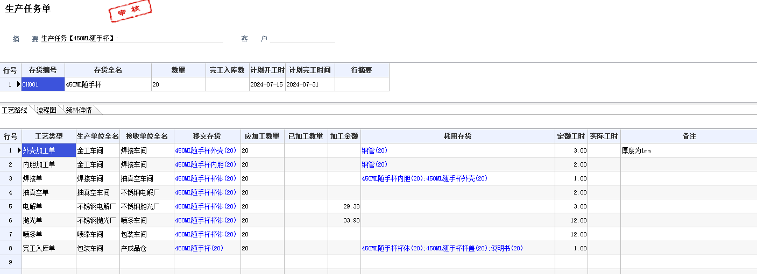This screenshot has width=757, height=274.
Task: Open the 450ML随手杯内胆(20) transfer link
Action: 206,164
